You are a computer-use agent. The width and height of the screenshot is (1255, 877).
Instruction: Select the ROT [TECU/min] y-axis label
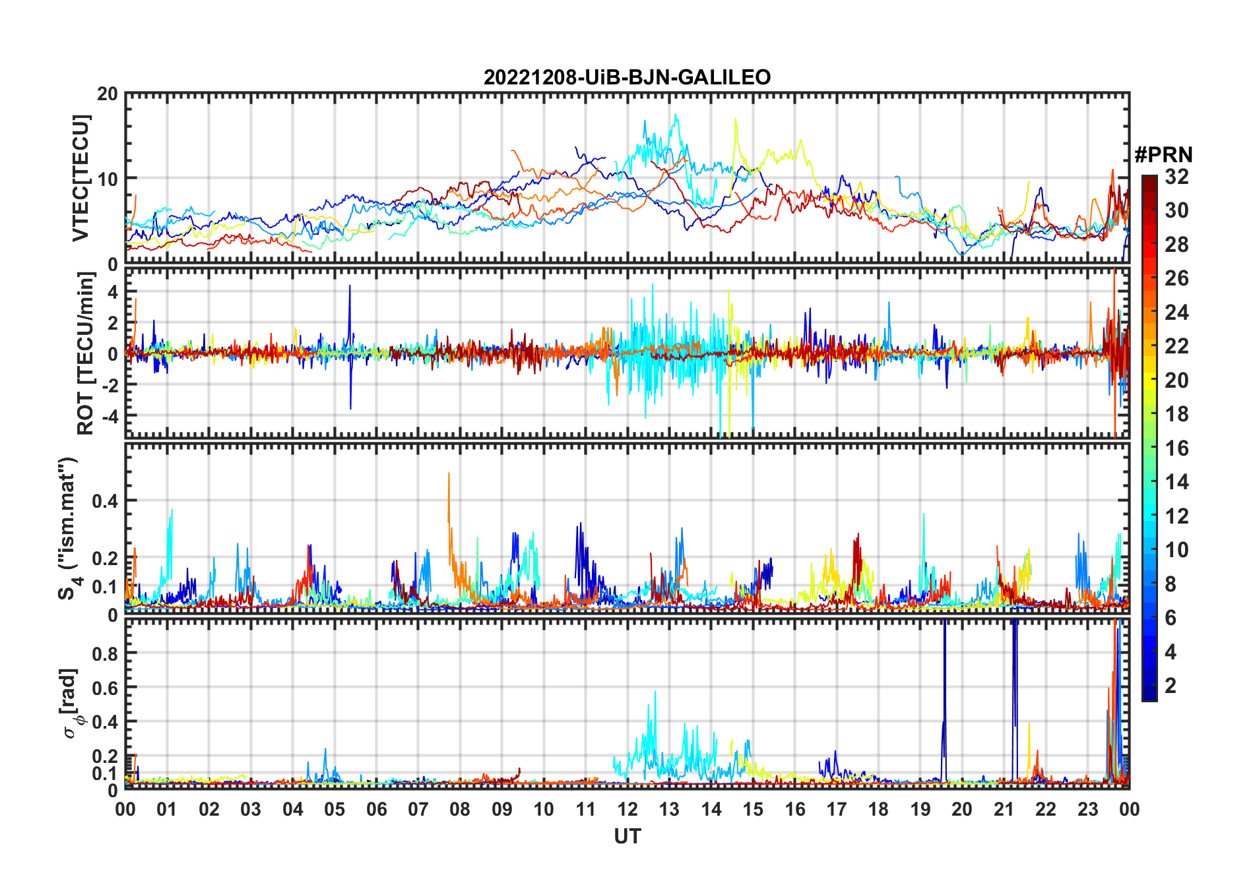[x=86, y=353]
